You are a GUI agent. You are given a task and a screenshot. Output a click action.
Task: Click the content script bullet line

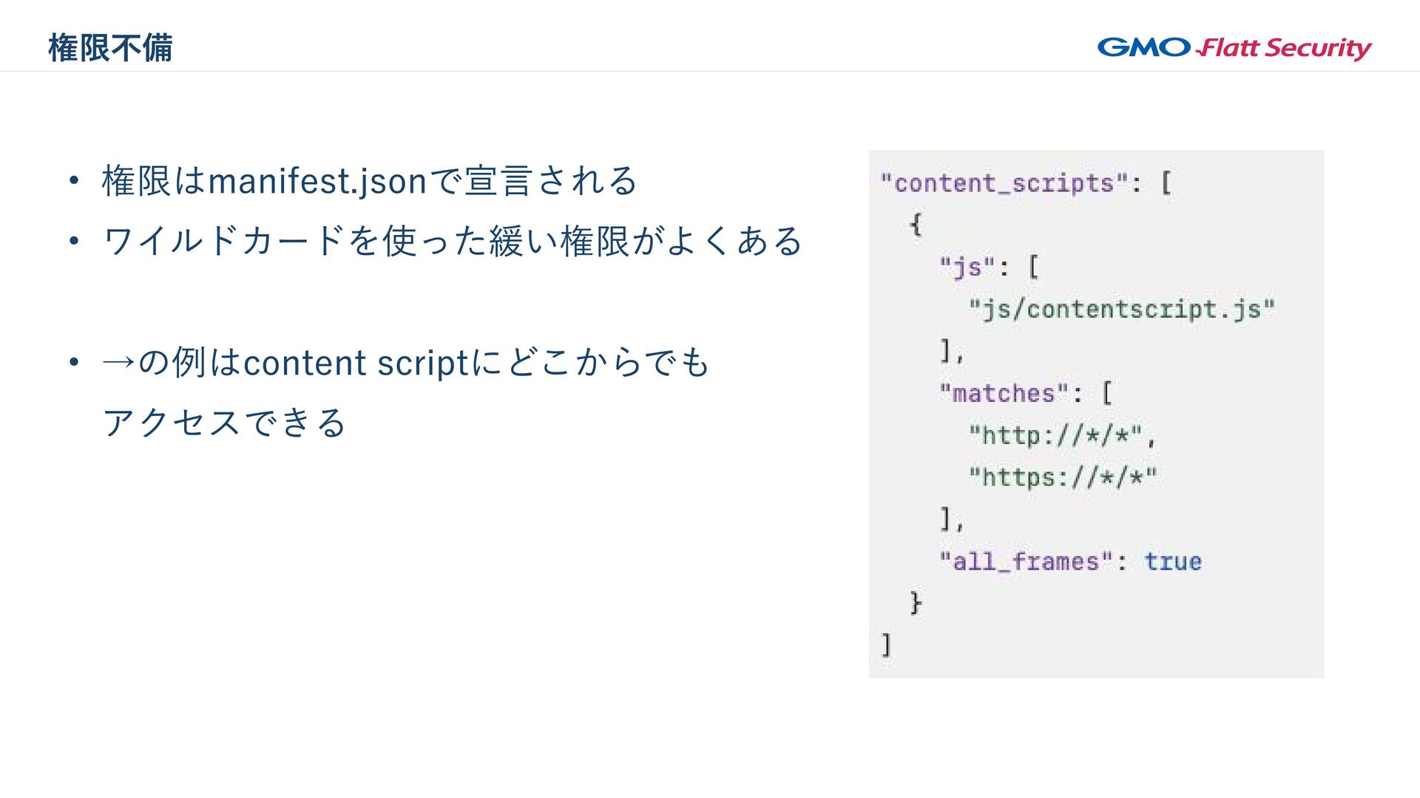[406, 363]
